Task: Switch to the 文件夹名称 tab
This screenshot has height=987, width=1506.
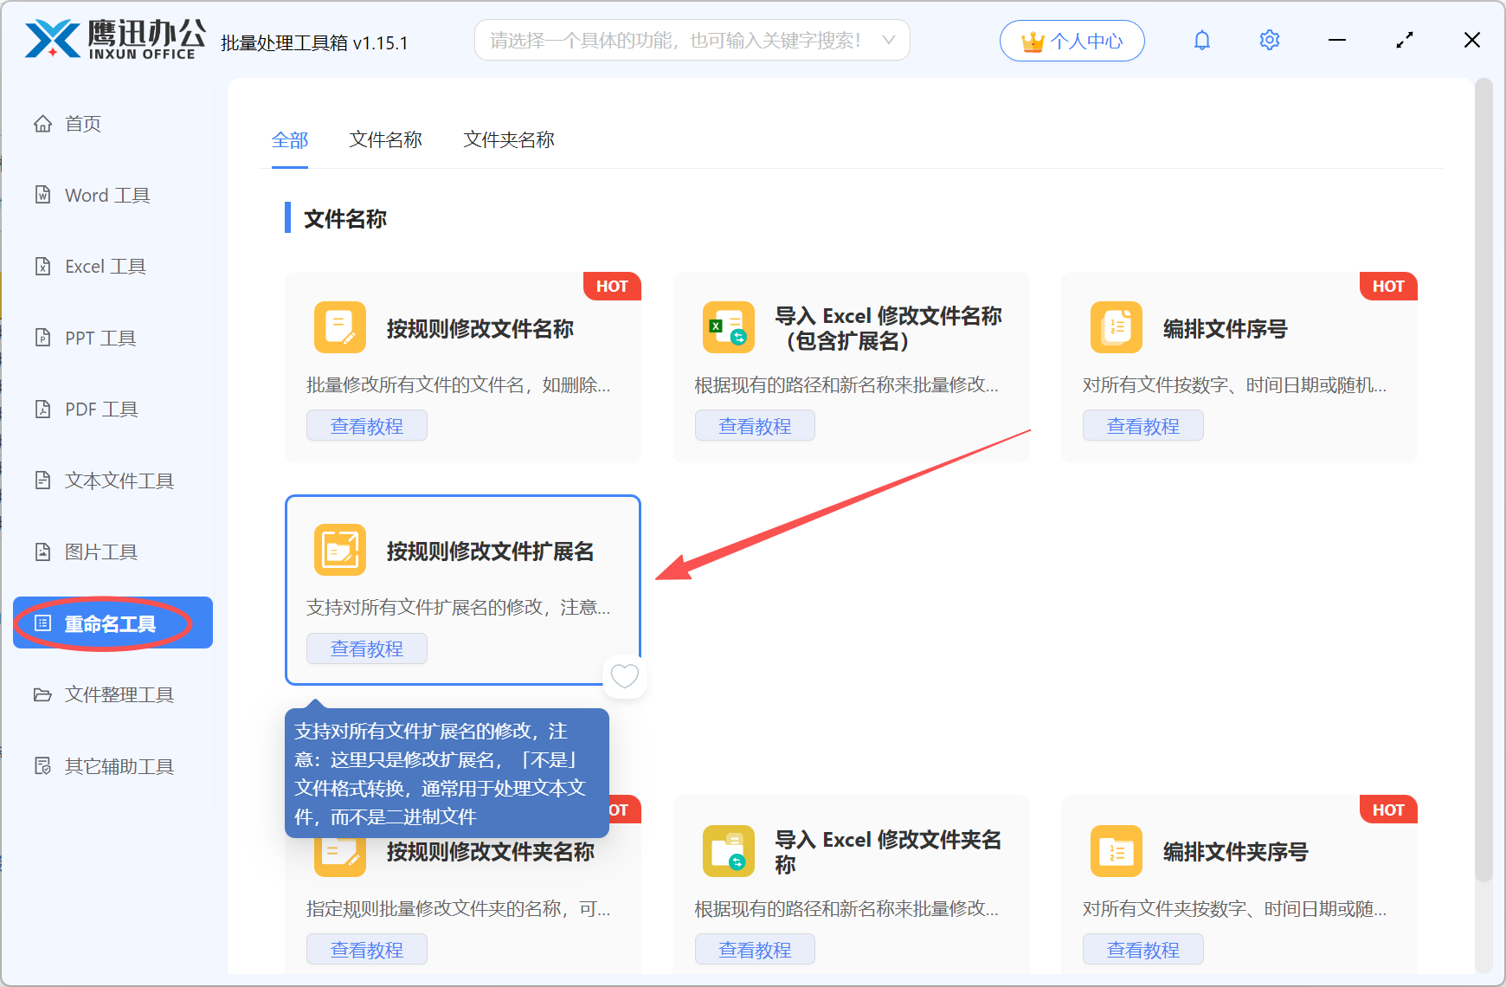Action: [509, 139]
